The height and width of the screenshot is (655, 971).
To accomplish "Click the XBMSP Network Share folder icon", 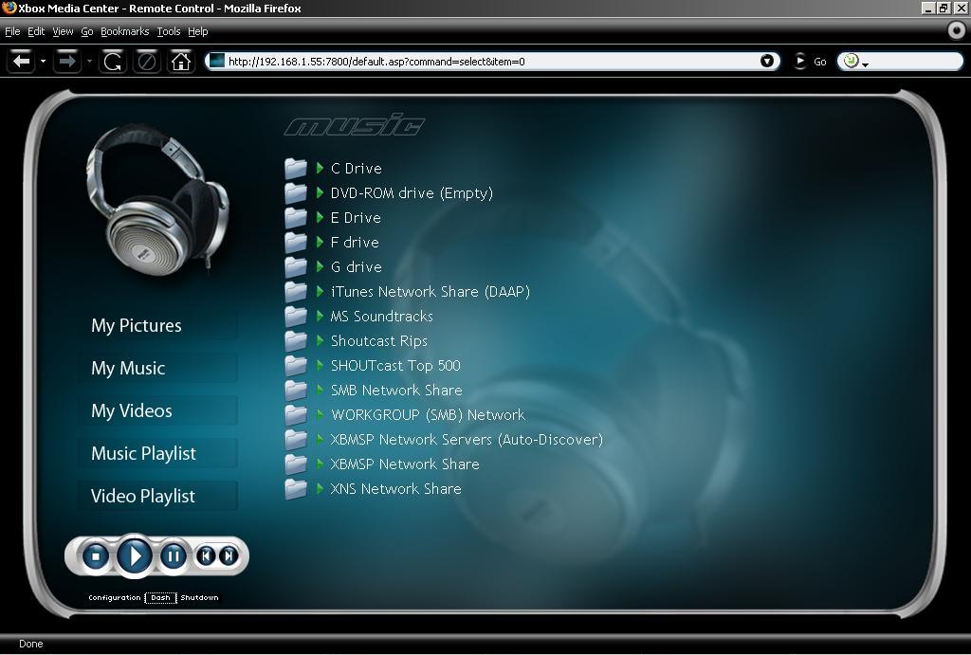I will (296, 464).
